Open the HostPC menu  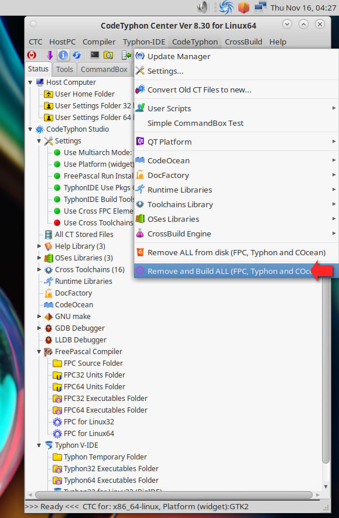click(63, 42)
